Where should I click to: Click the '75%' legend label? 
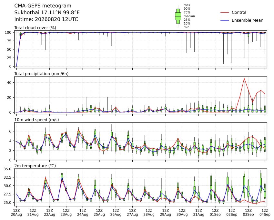pos(187,12)
